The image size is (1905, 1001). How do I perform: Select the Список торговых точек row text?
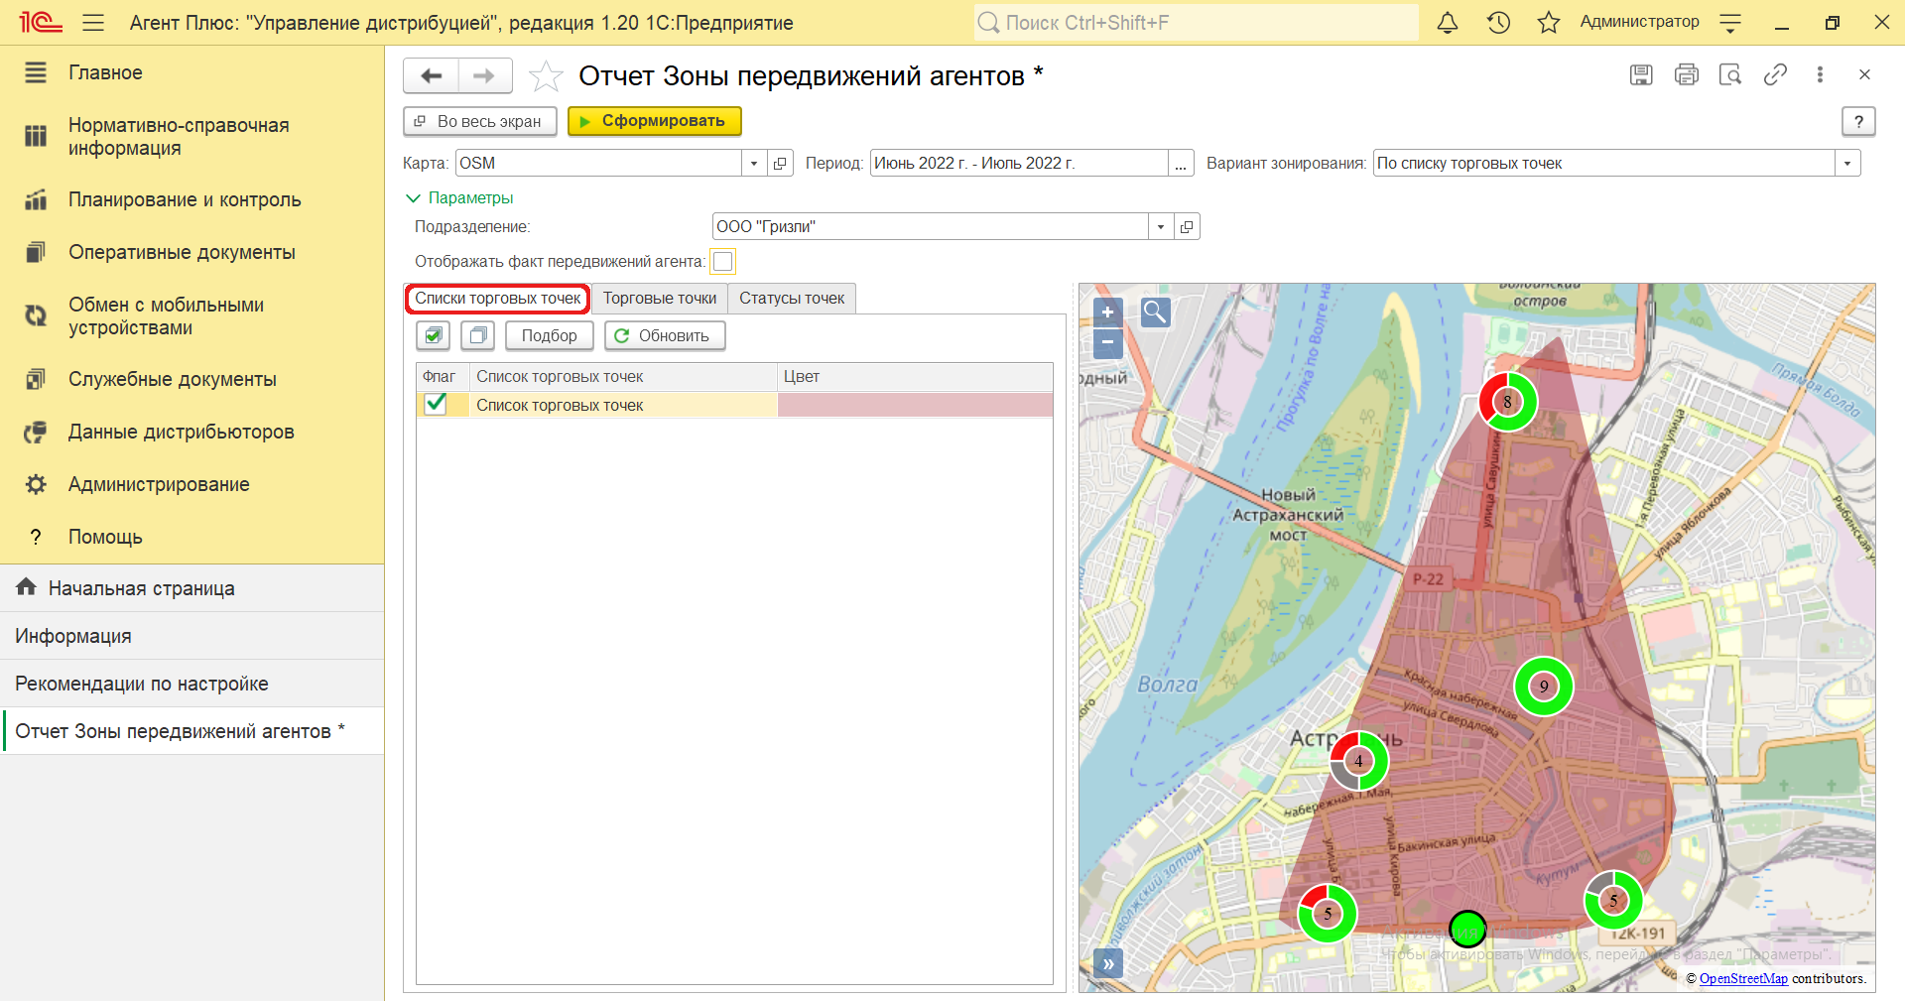560,405
